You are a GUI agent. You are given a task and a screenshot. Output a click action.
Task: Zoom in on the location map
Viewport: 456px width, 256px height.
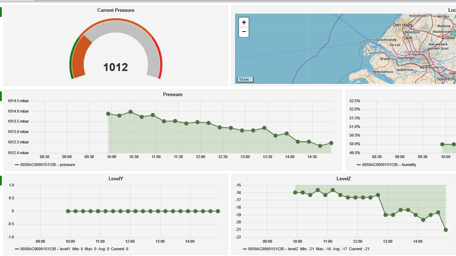pyautogui.click(x=244, y=22)
